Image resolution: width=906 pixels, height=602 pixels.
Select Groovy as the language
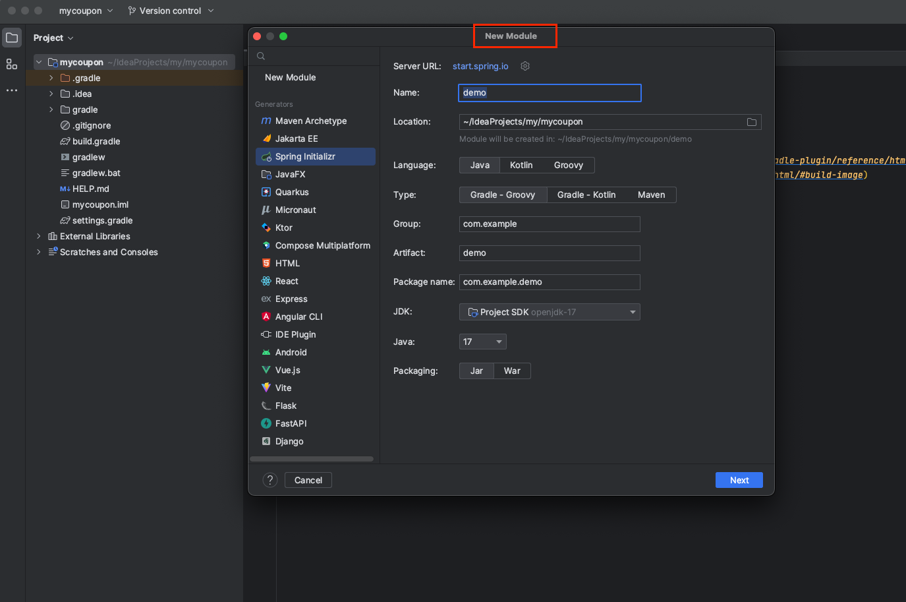tap(568, 166)
